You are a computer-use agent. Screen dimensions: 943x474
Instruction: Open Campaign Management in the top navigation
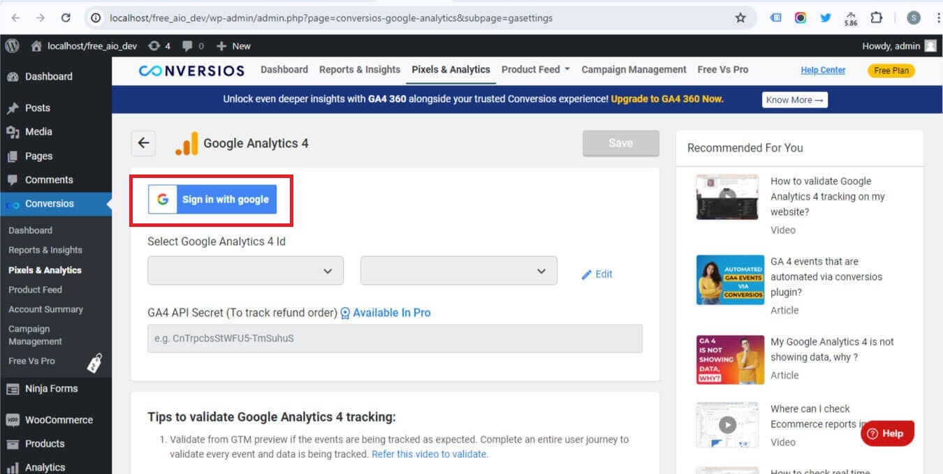point(634,70)
